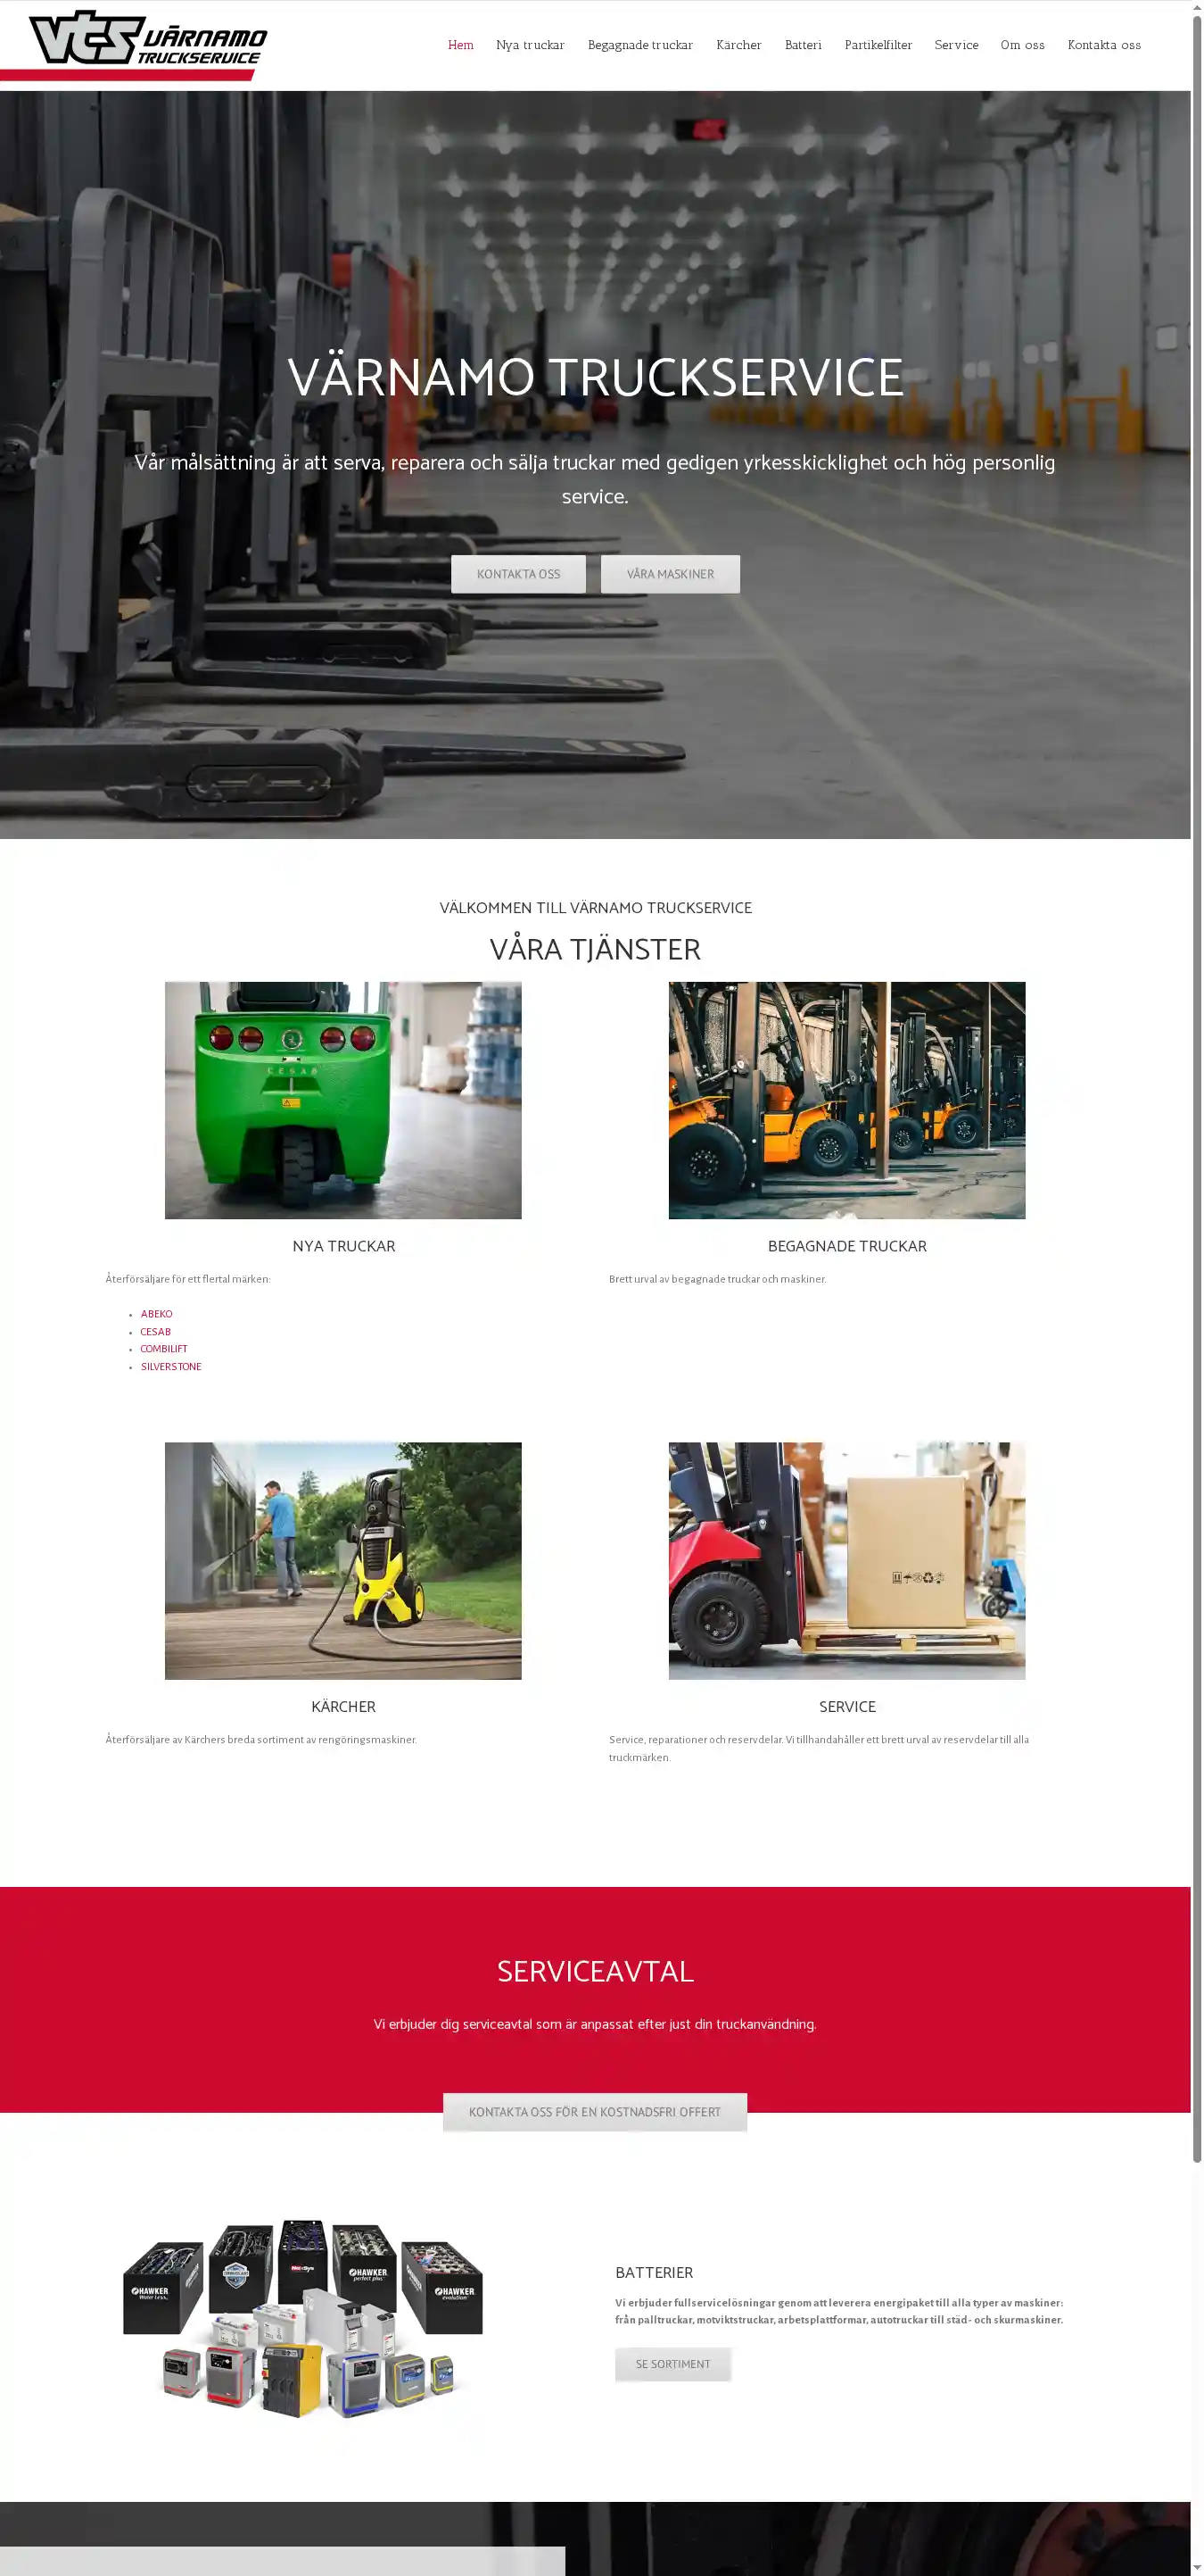Go to Nya truckar page
Screen dimensions: 1204x2576
[530, 45]
